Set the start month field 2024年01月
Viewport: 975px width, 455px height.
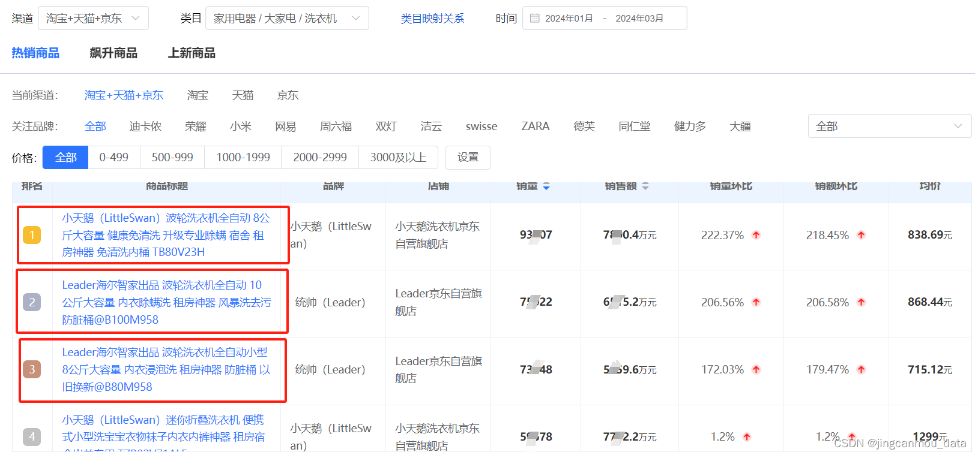coord(569,19)
